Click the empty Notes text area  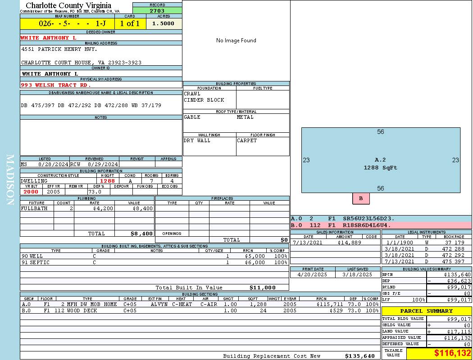click(x=101, y=137)
